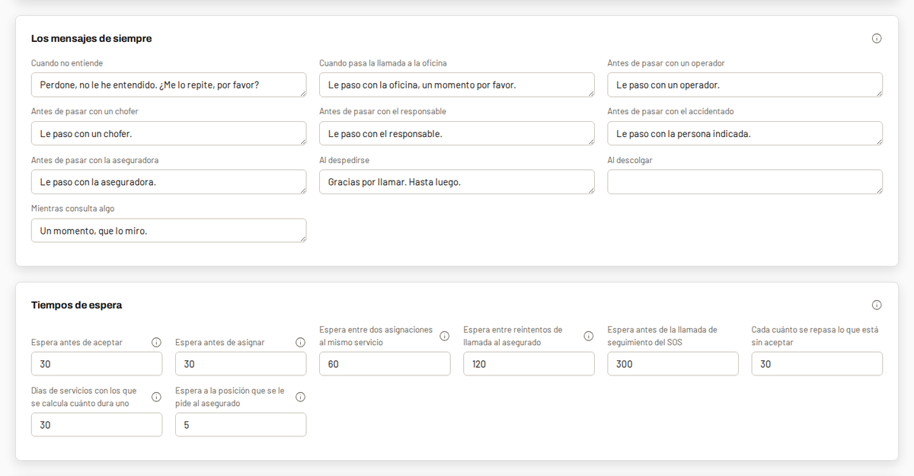Focus the 'Espera antes de aceptar' value field
Image resolution: width=914 pixels, height=476 pixels.
[x=97, y=364]
